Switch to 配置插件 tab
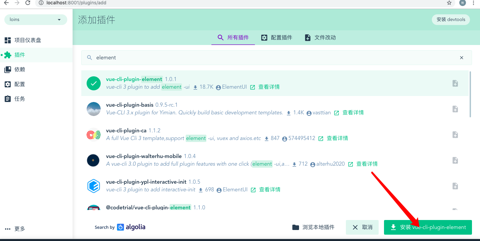Viewport: 480px width, 241px height. point(277,38)
